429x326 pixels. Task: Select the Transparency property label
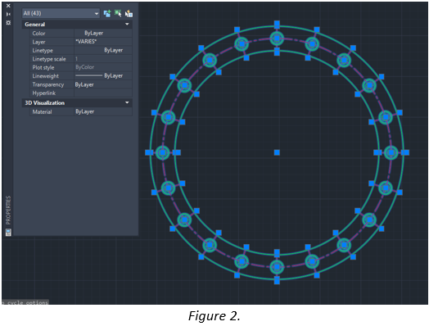48,84
